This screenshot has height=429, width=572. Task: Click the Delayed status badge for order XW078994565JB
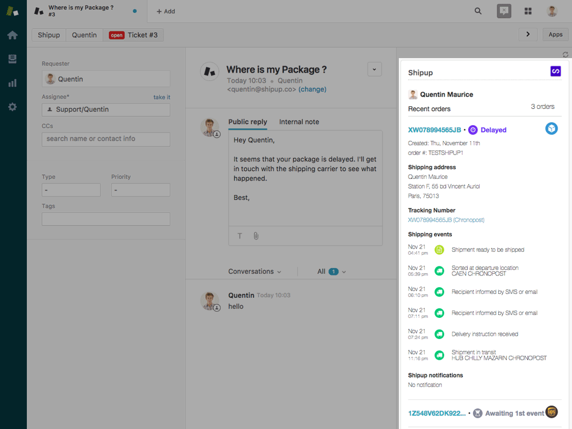coord(487,130)
